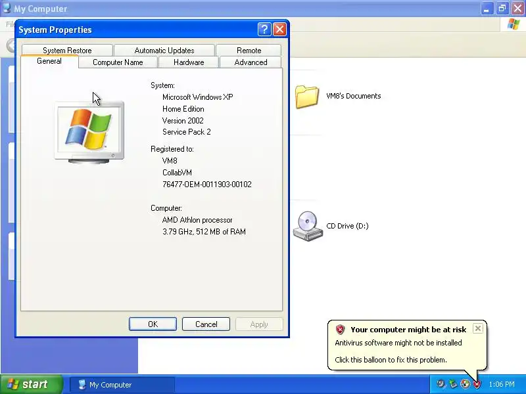Image resolution: width=526 pixels, height=394 pixels.
Task: Open the Start menu
Action: point(31,384)
